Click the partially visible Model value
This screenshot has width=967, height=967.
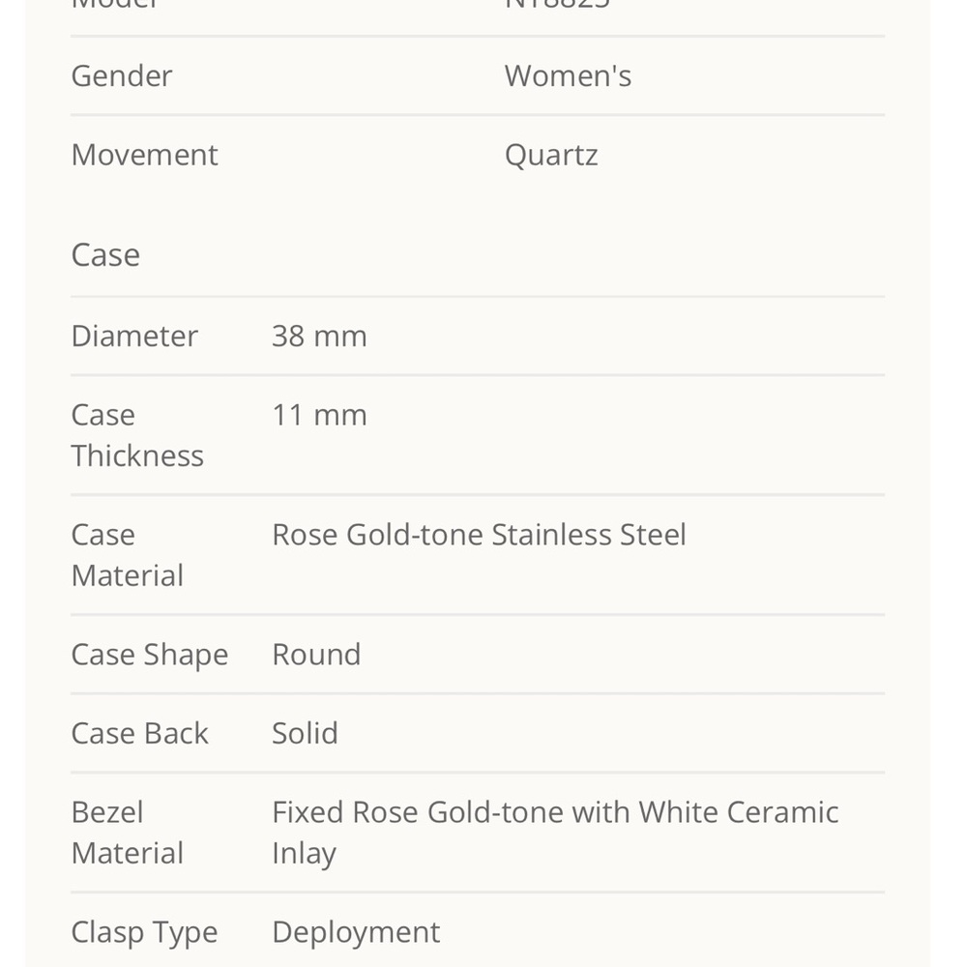click(x=557, y=6)
